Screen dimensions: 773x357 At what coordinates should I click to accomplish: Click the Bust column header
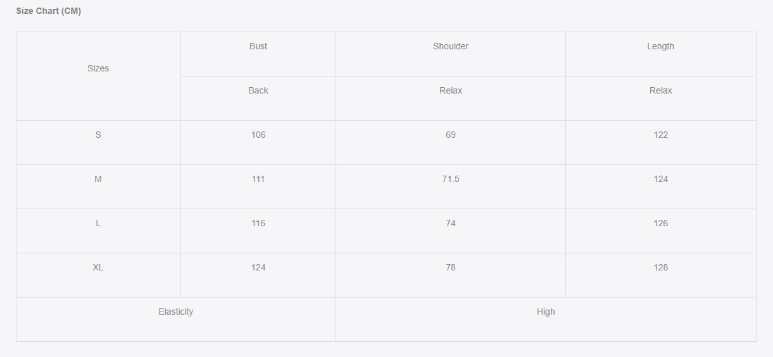tap(258, 46)
